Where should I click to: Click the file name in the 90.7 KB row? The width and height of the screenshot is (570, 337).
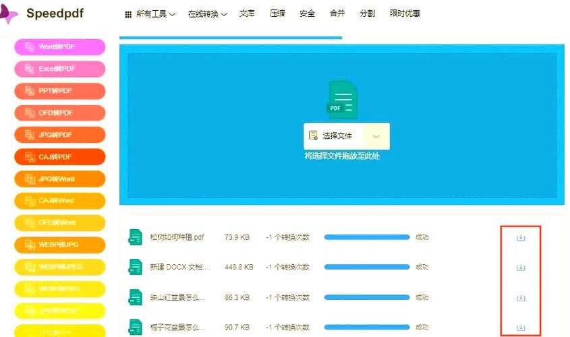178,327
